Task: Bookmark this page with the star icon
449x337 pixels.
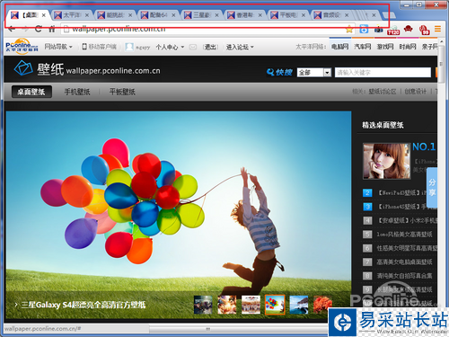Action: coord(349,29)
